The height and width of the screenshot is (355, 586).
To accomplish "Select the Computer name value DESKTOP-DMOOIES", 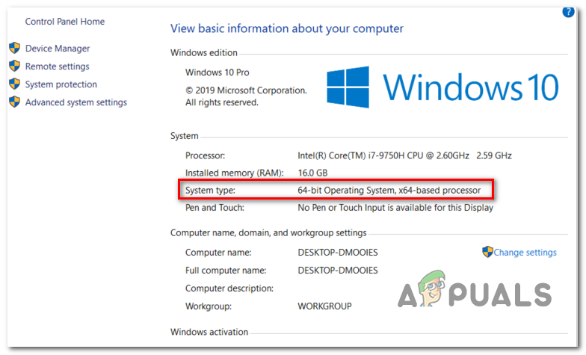I will pyautogui.click(x=338, y=253).
